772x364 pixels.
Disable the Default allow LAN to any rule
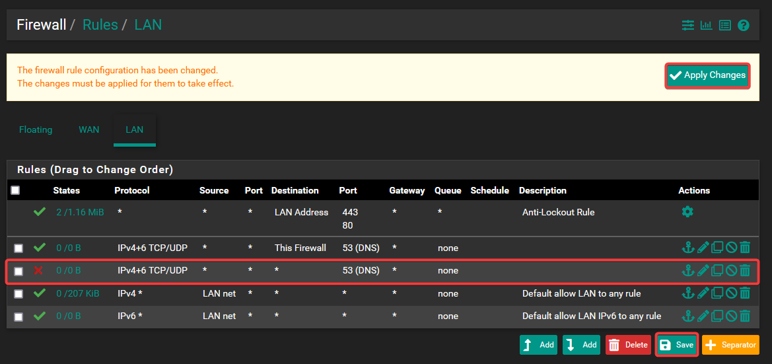(x=731, y=293)
